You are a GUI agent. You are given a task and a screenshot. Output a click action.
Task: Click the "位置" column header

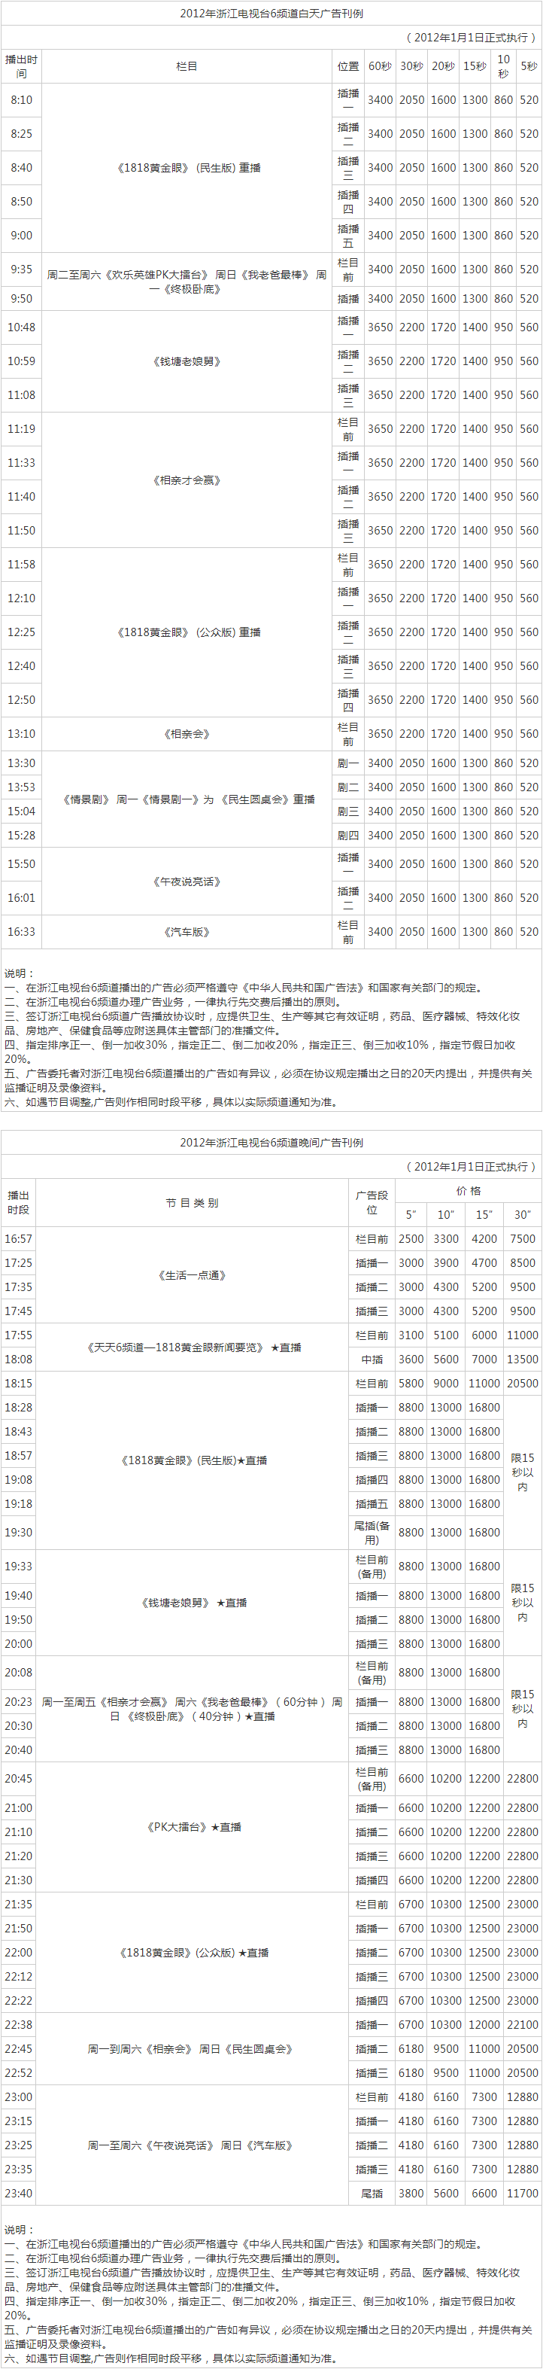(347, 66)
